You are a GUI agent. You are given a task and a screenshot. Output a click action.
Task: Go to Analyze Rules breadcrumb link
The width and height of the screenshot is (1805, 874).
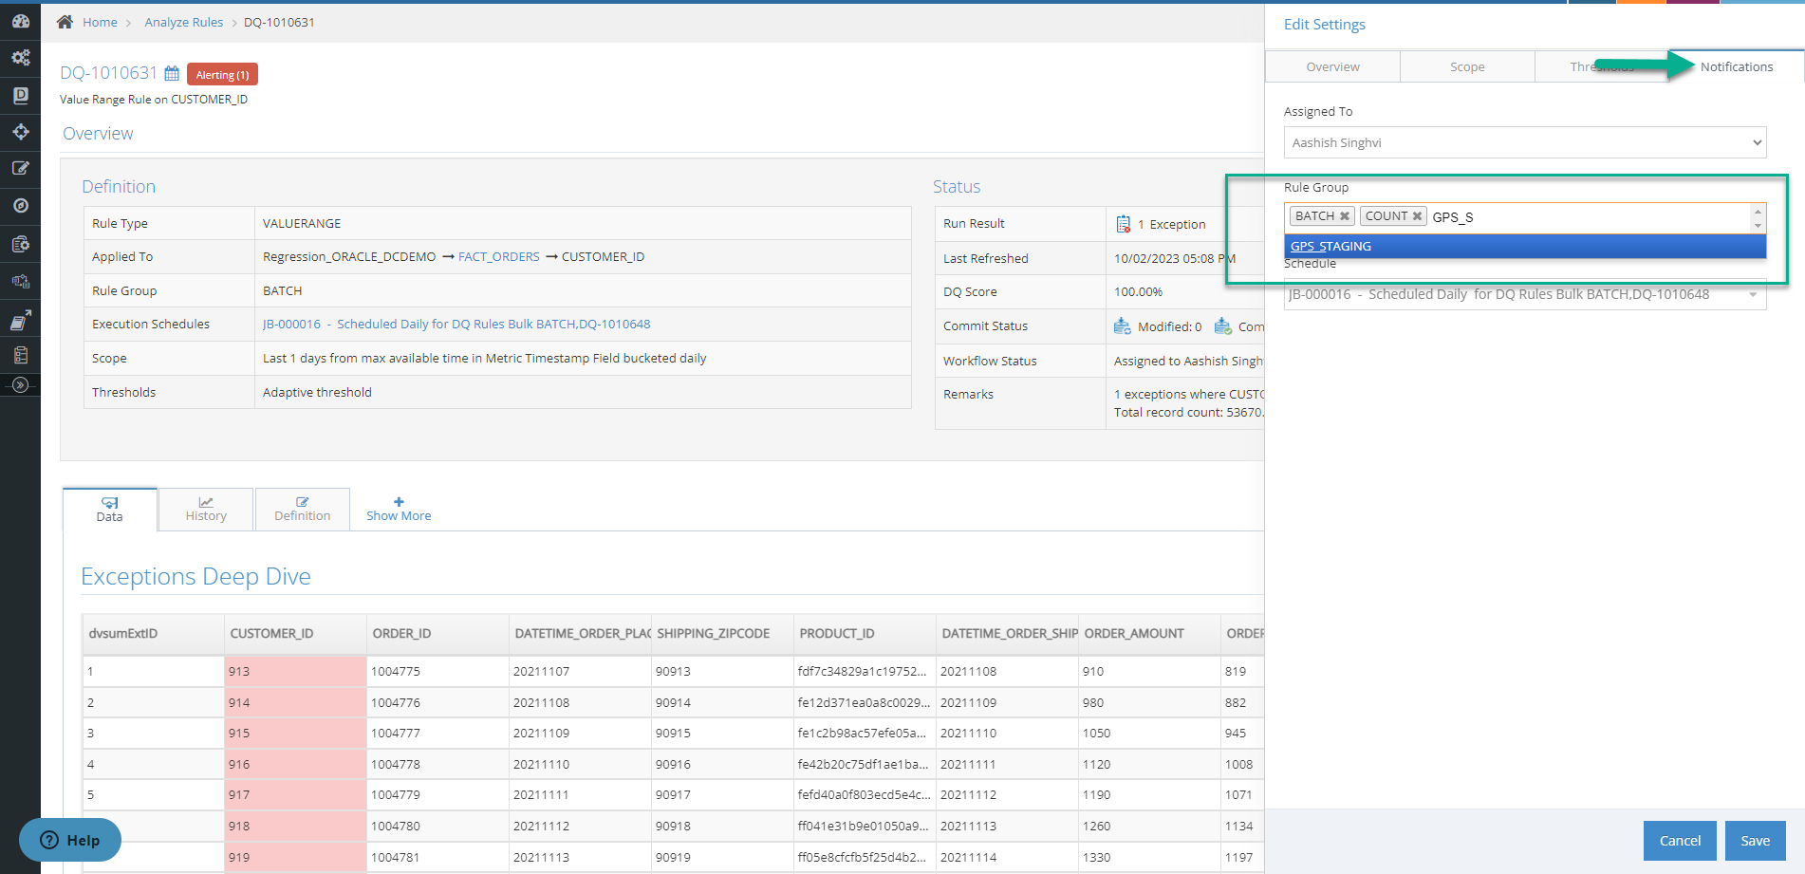click(x=183, y=22)
